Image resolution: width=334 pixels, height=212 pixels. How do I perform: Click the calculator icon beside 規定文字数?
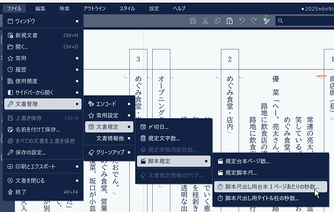[x=143, y=139]
